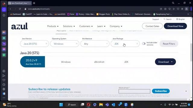Open Microsoft Teams from the taskbar
This screenshot has width=193, height=108.
[107, 105]
